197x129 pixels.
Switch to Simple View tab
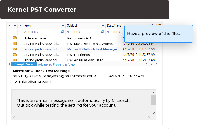click(24, 64)
